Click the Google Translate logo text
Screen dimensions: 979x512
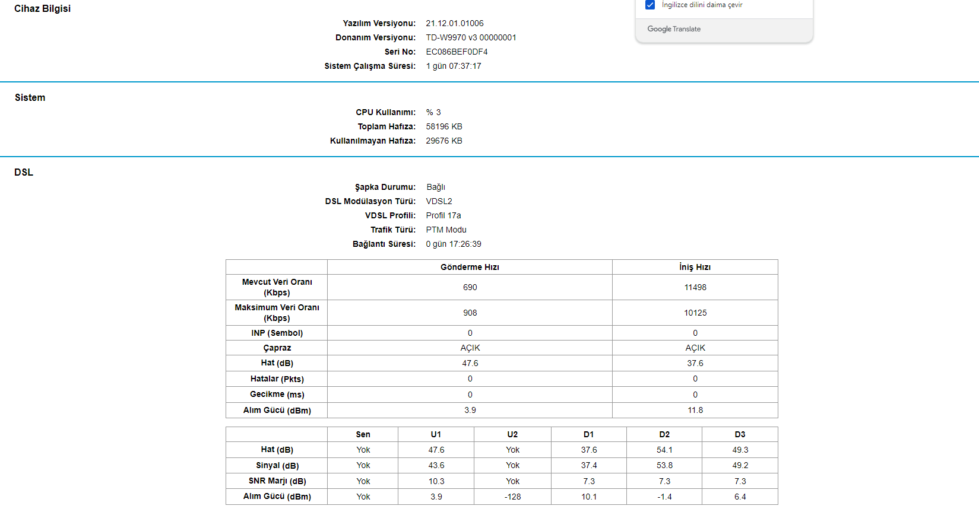pos(674,29)
